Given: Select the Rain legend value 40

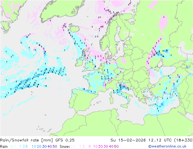Looking at the screenshot, I should [x=50, y=147].
